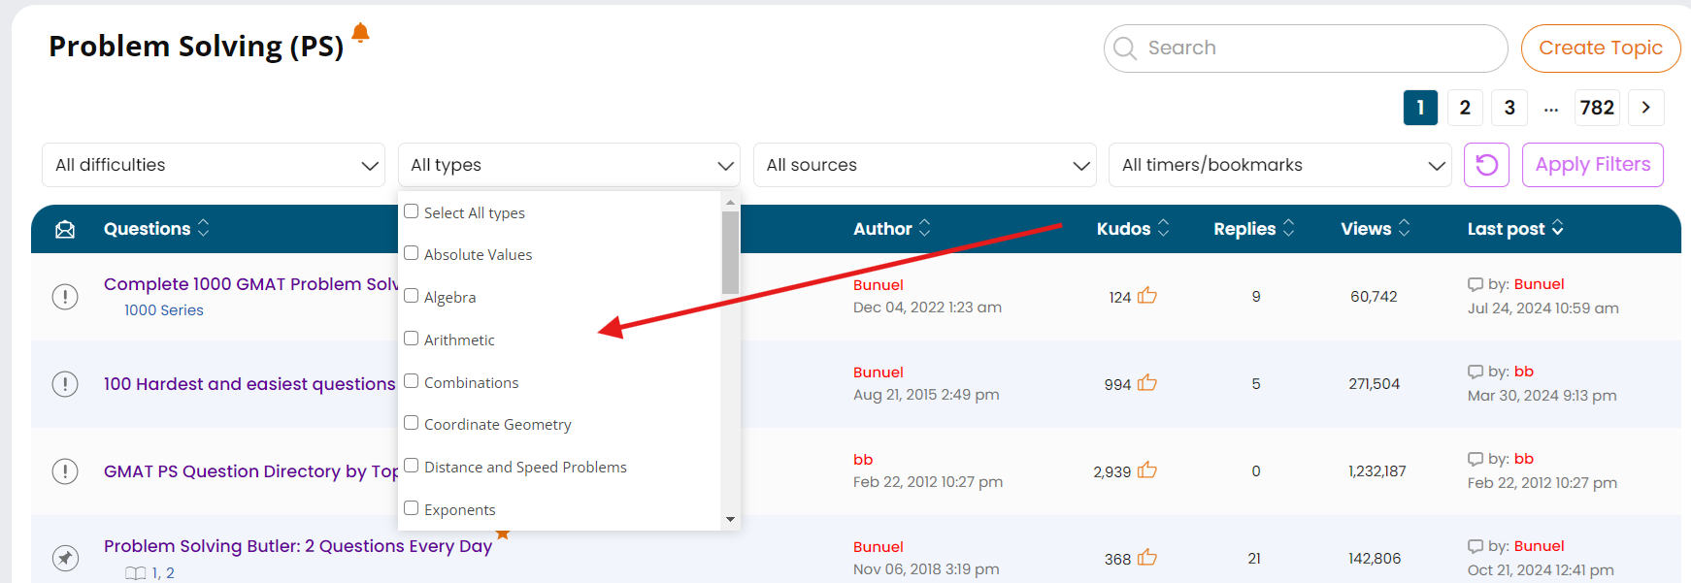Go to page 2

click(x=1465, y=108)
